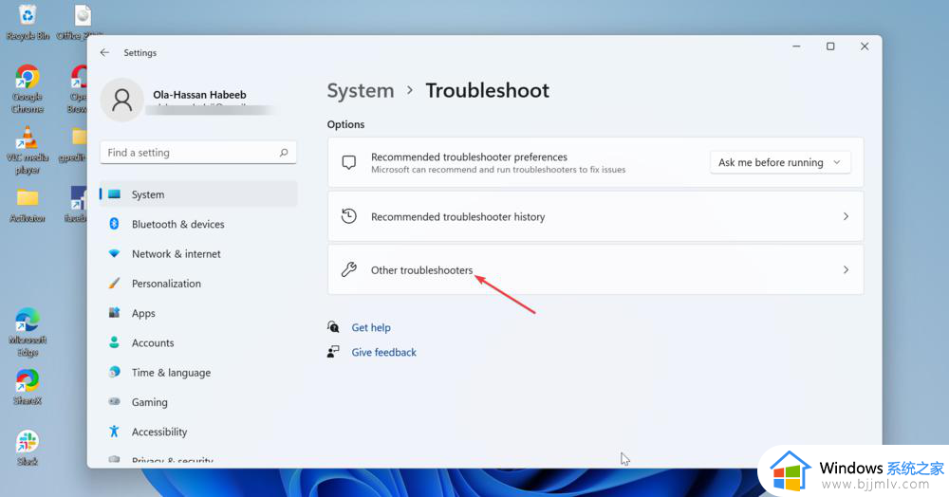Open Recycle Bin on the desktop
Viewport: 949px width, 497px height.
click(28, 23)
